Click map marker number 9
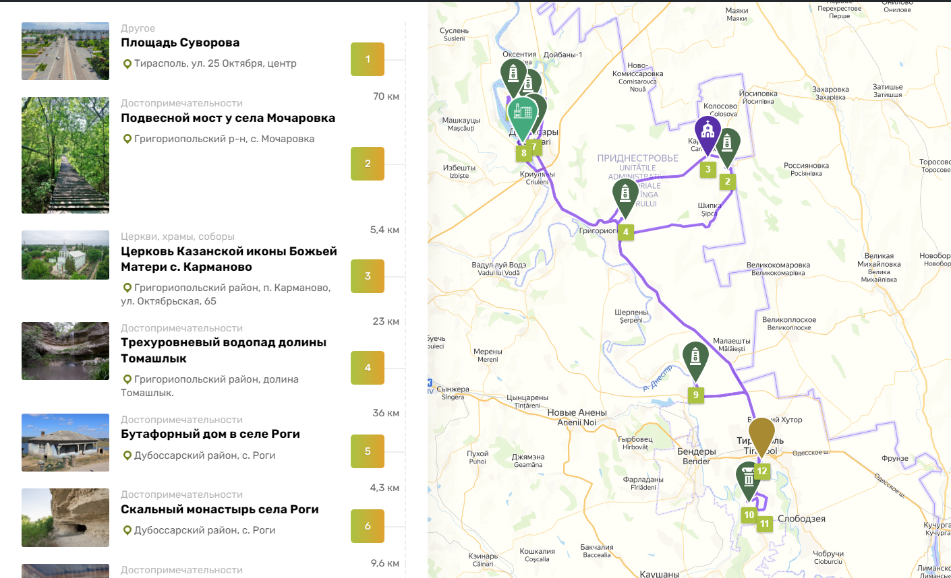 pyautogui.click(x=695, y=395)
